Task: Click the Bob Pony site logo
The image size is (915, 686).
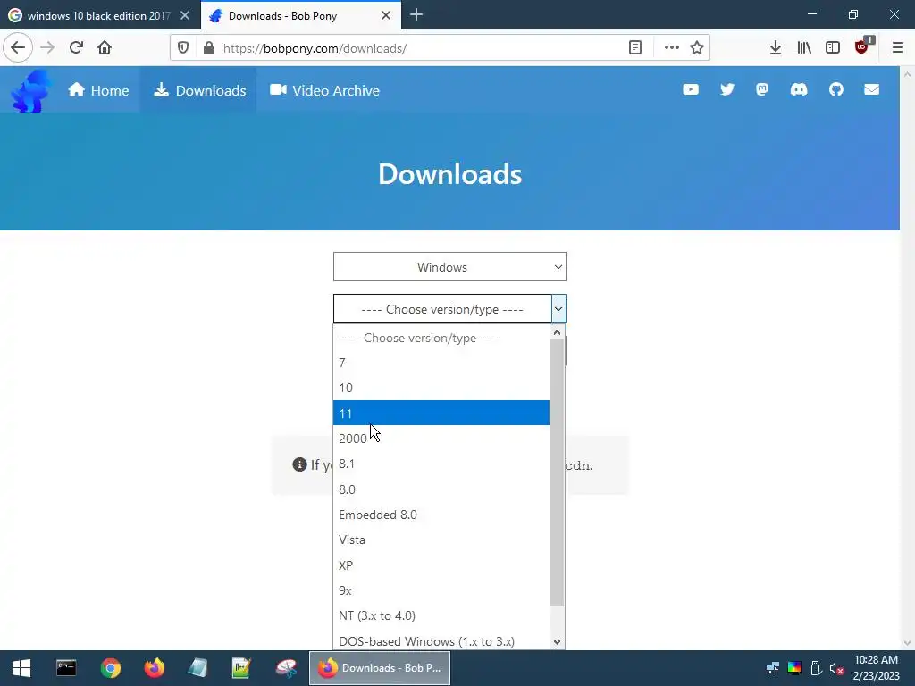Action: click(30, 90)
